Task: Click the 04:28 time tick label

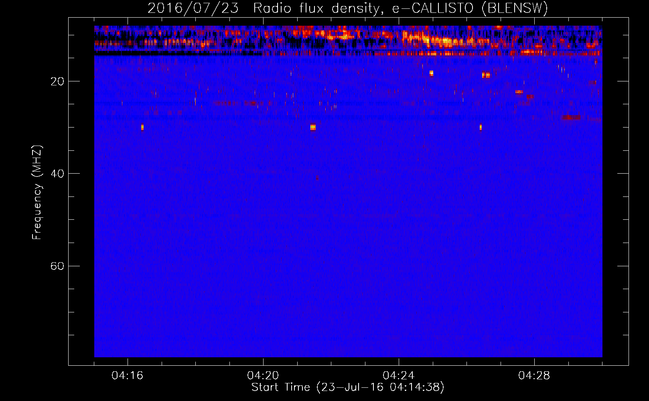Action: pyautogui.click(x=534, y=376)
